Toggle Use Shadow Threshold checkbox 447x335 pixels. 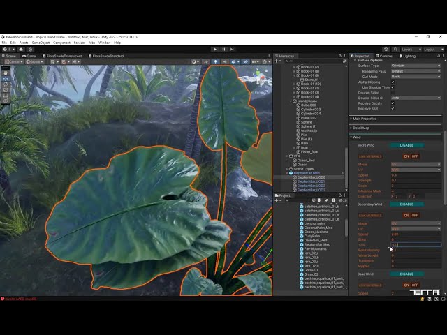point(393,87)
